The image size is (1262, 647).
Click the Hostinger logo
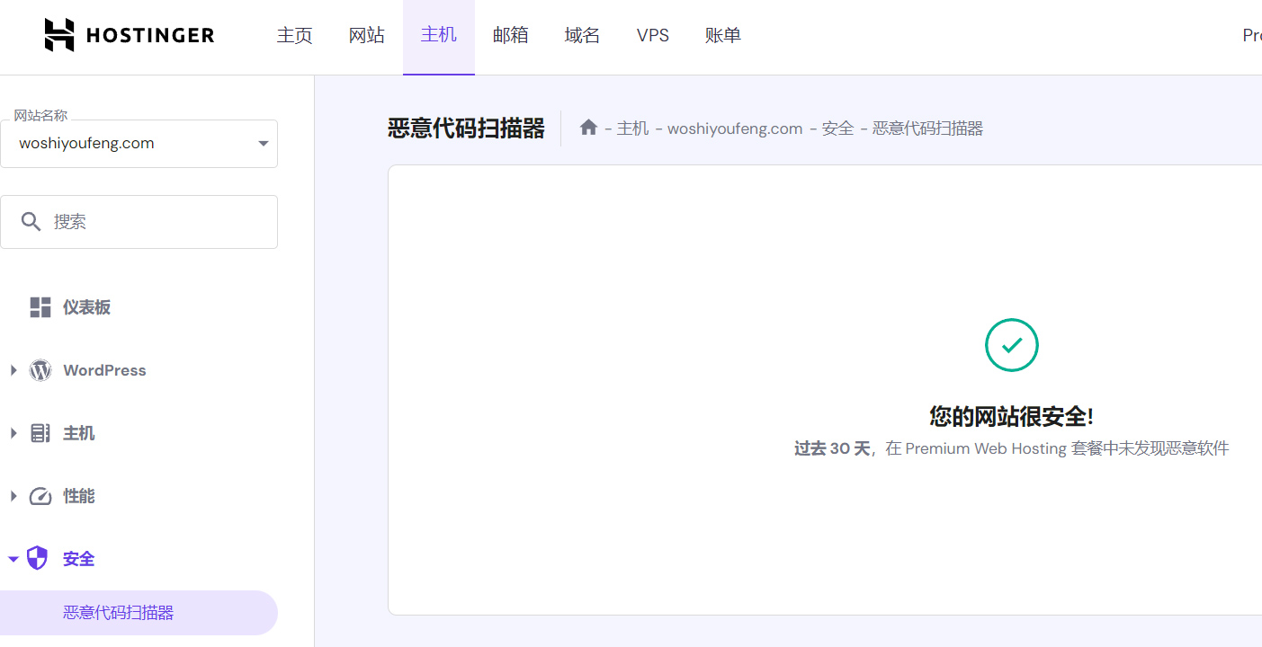click(129, 35)
